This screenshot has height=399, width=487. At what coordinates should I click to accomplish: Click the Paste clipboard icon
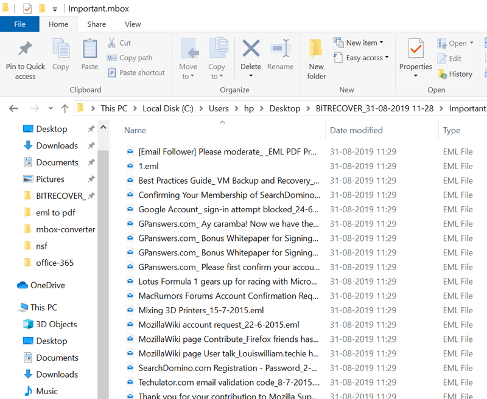point(89,49)
